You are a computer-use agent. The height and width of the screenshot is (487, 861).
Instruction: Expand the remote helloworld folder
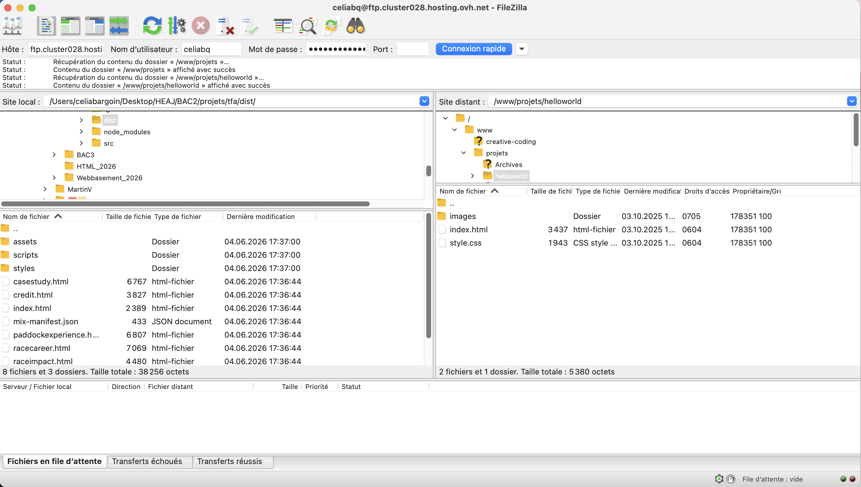(x=472, y=176)
